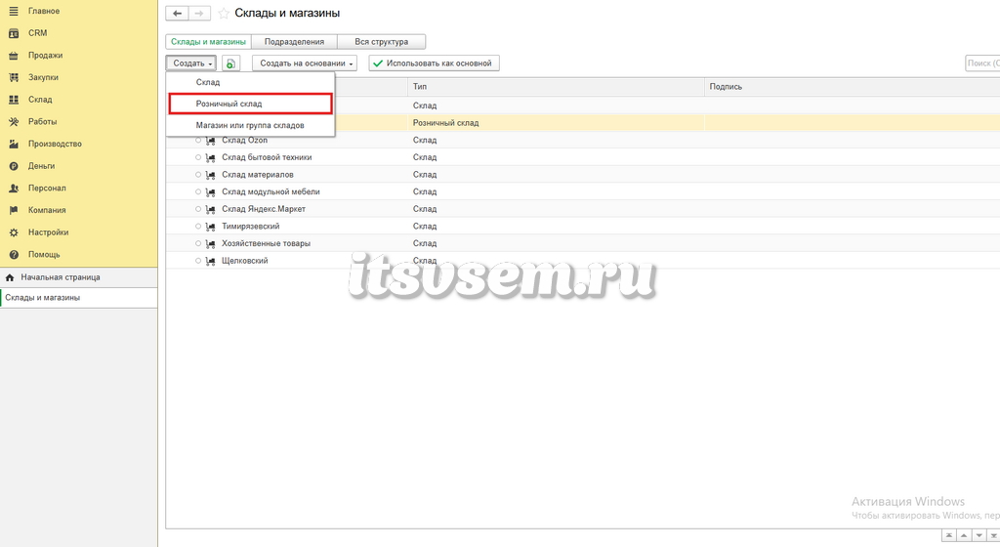Open the Производство section icon
Image resolution: width=1000 pixels, height=547 pixels.
pyautogui.click(x=14, y=144)
